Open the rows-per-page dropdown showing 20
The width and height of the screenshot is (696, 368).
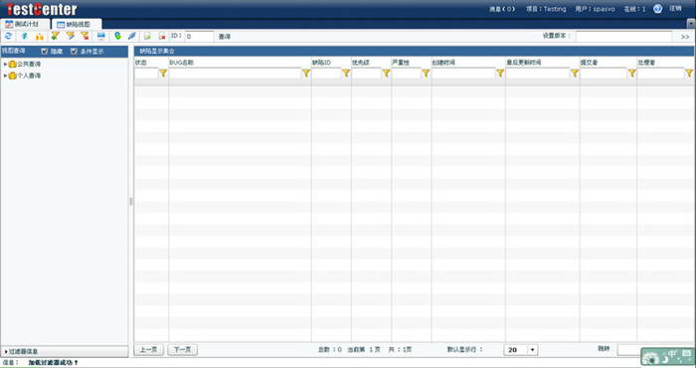click(x=532, y=350)
